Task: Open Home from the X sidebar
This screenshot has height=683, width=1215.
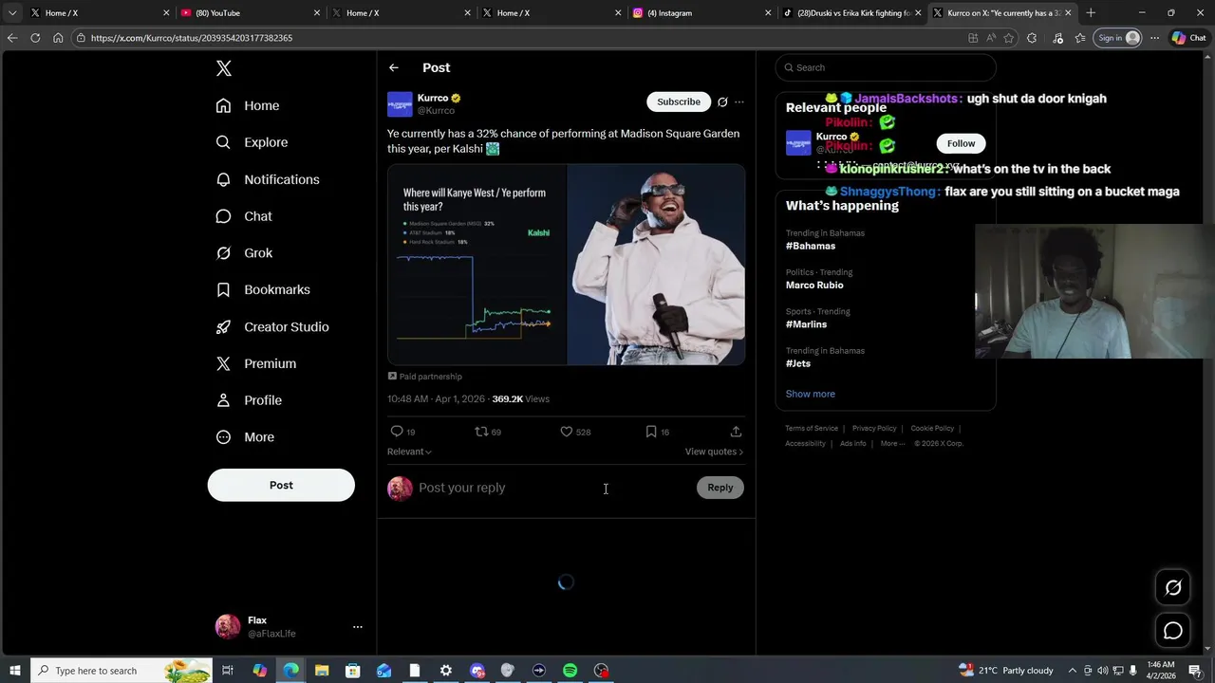Action: pos(248,105)
